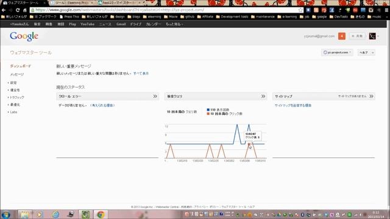390x219 pixels.
Task: Bookmark this page with the star icon
Action: (300, 10)
